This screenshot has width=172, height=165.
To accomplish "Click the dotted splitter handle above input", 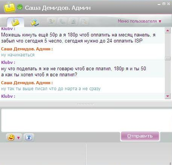I will pos(85,104).
